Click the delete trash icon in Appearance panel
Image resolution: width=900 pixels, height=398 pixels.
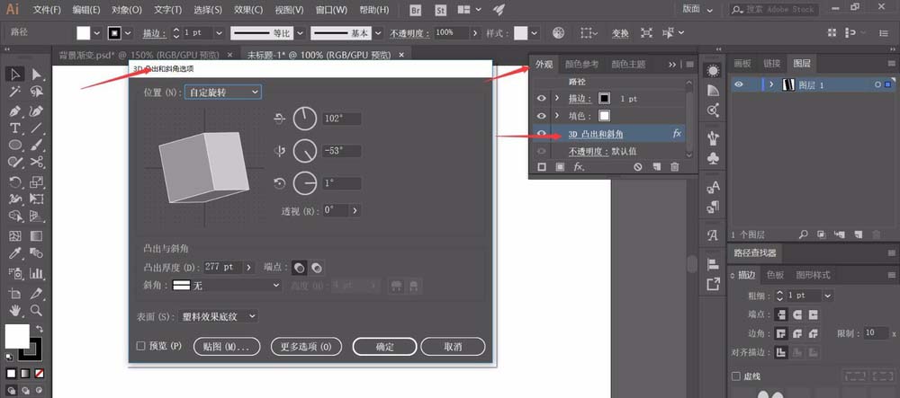pyautogui.click(x=675, y=167)
